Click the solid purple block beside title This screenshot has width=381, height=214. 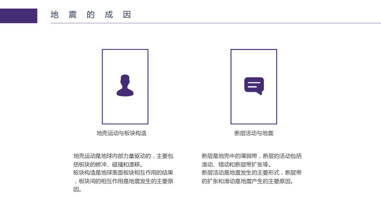click(19, 16)
